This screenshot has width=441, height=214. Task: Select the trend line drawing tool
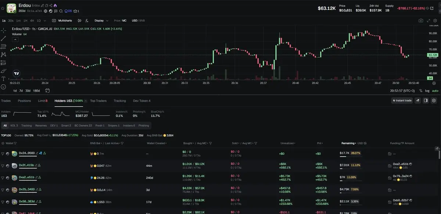(x=3, y=39)
